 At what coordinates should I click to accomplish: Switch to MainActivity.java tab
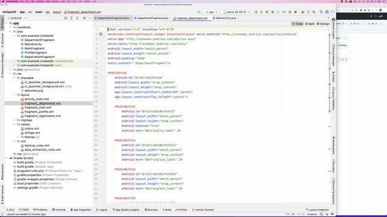[226, 18]
